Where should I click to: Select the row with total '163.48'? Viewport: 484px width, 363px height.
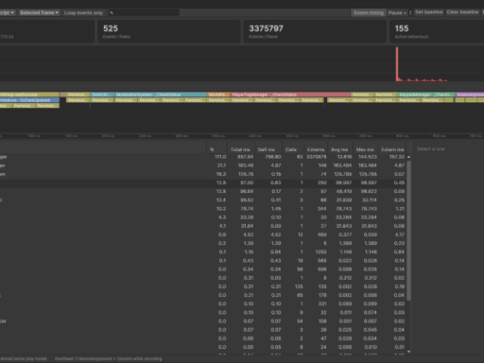tap(203, 165)
